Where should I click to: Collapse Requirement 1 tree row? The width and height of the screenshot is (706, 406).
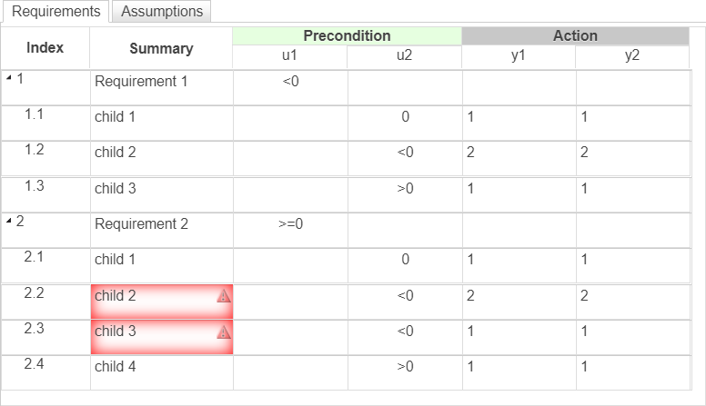click(x=8, y=79)
